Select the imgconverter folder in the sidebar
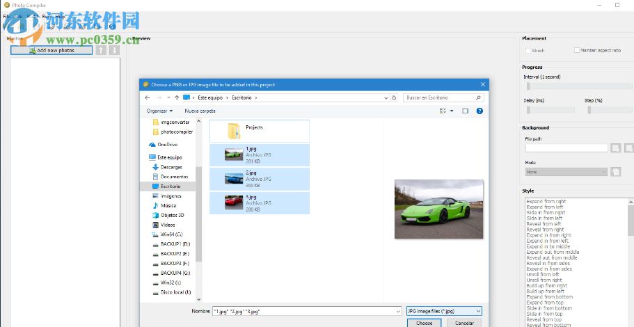The width and height of the screenshot is (634, 327). click(x=175, y=122)
